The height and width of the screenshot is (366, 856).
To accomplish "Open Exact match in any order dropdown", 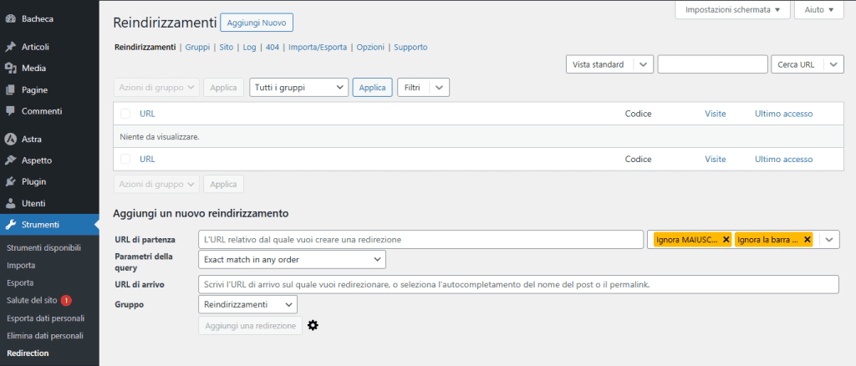I will [x=292, y=260].
